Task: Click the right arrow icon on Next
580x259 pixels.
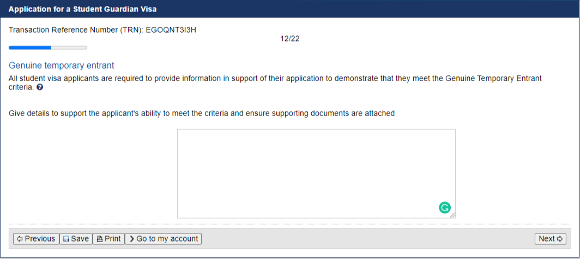Action: coord(559,239)
